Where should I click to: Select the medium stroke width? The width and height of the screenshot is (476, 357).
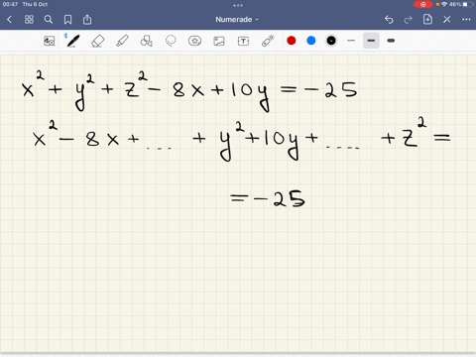pos(371,41)
